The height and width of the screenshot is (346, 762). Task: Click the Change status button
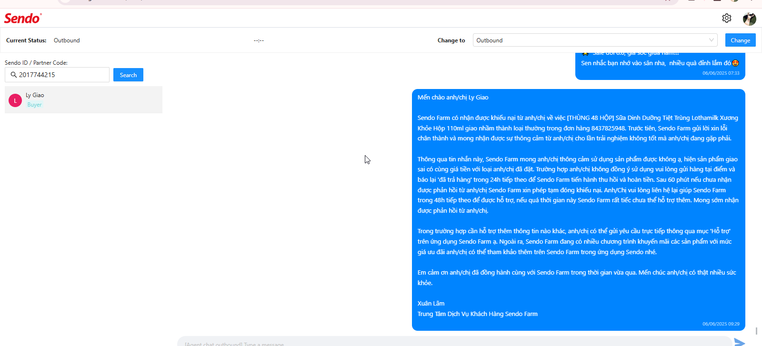coord(740,40)
